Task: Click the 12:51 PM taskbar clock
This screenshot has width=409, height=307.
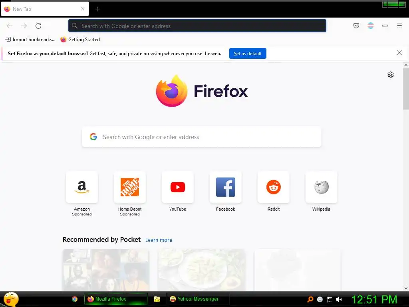Action: (x=374, y=299)
